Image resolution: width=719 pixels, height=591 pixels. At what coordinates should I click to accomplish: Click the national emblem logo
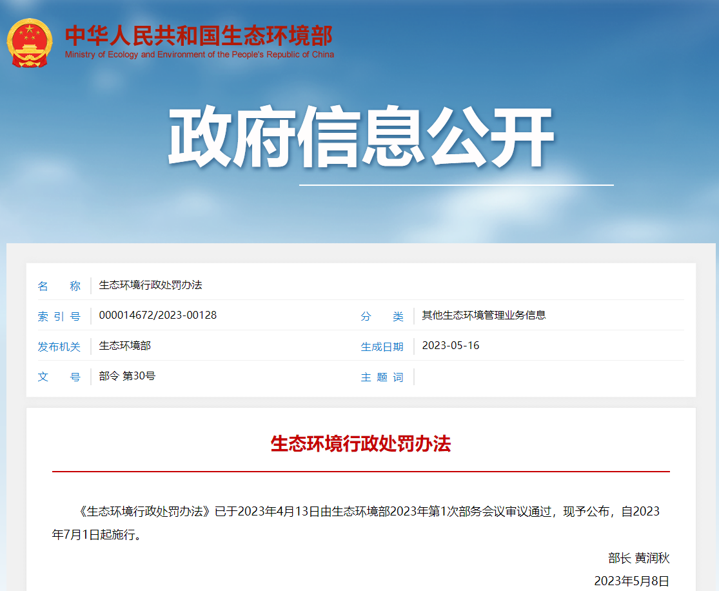point(30,42)
